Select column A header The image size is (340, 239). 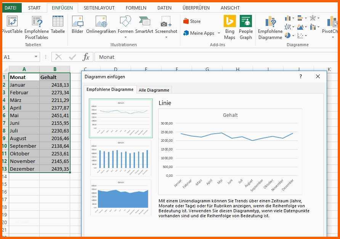24,69
